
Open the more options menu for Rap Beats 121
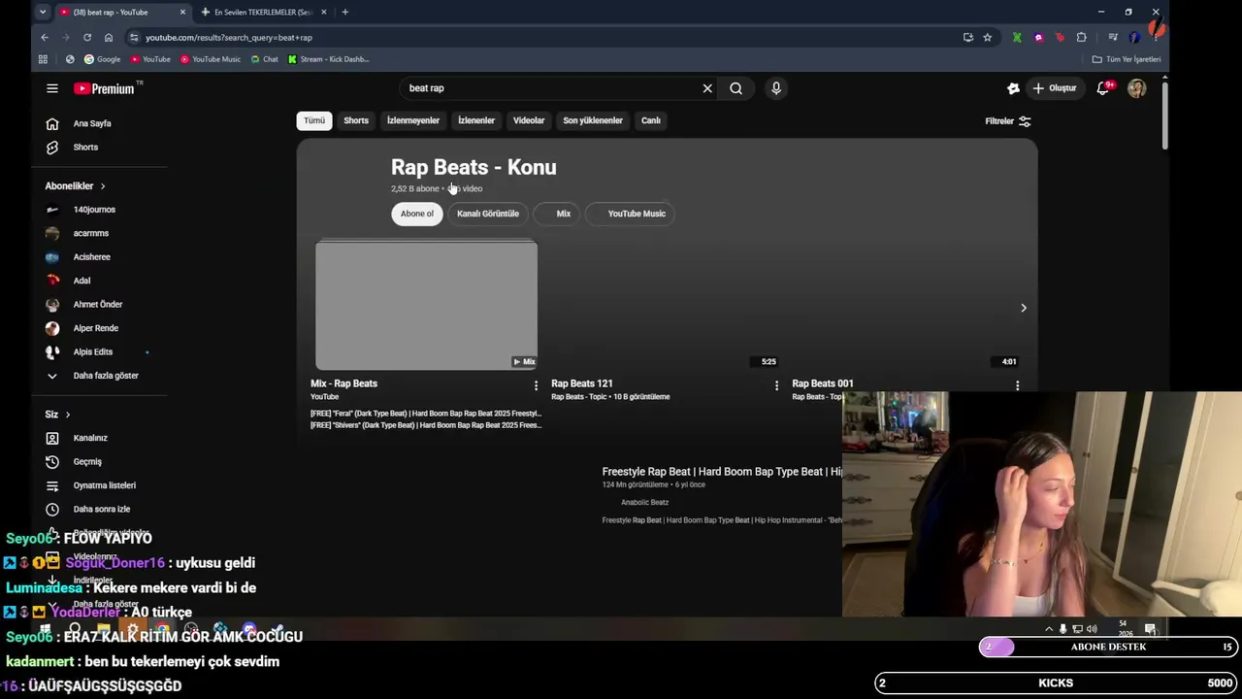coord(776,385)
